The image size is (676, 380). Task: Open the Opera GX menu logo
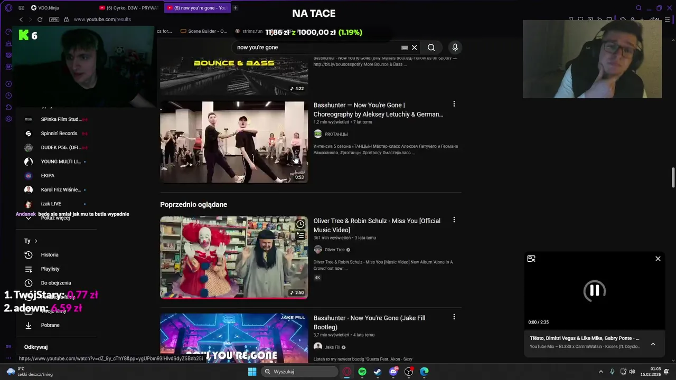[x=8, y=8]
